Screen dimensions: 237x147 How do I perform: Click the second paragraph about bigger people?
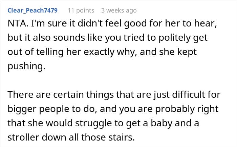(114, 116)
